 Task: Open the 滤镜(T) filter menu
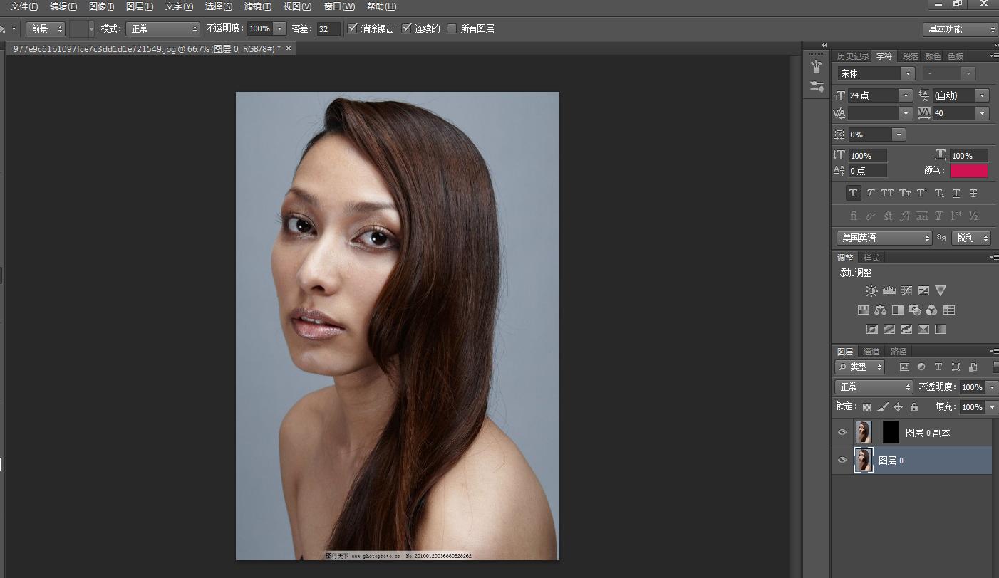(257, 6)
